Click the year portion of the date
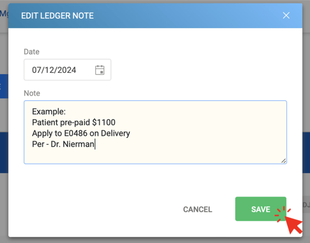The width and height of the screenshot is (310, 243). coord(67,70)
